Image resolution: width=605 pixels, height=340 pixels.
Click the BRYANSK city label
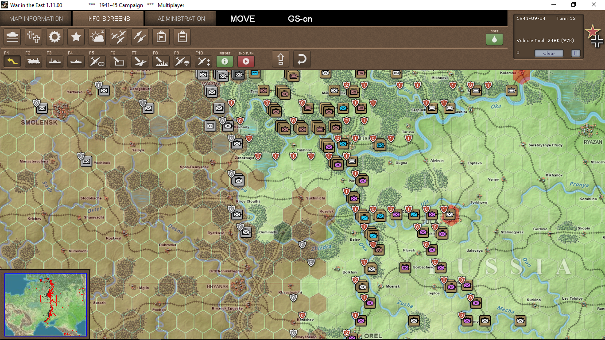[218, 286]
